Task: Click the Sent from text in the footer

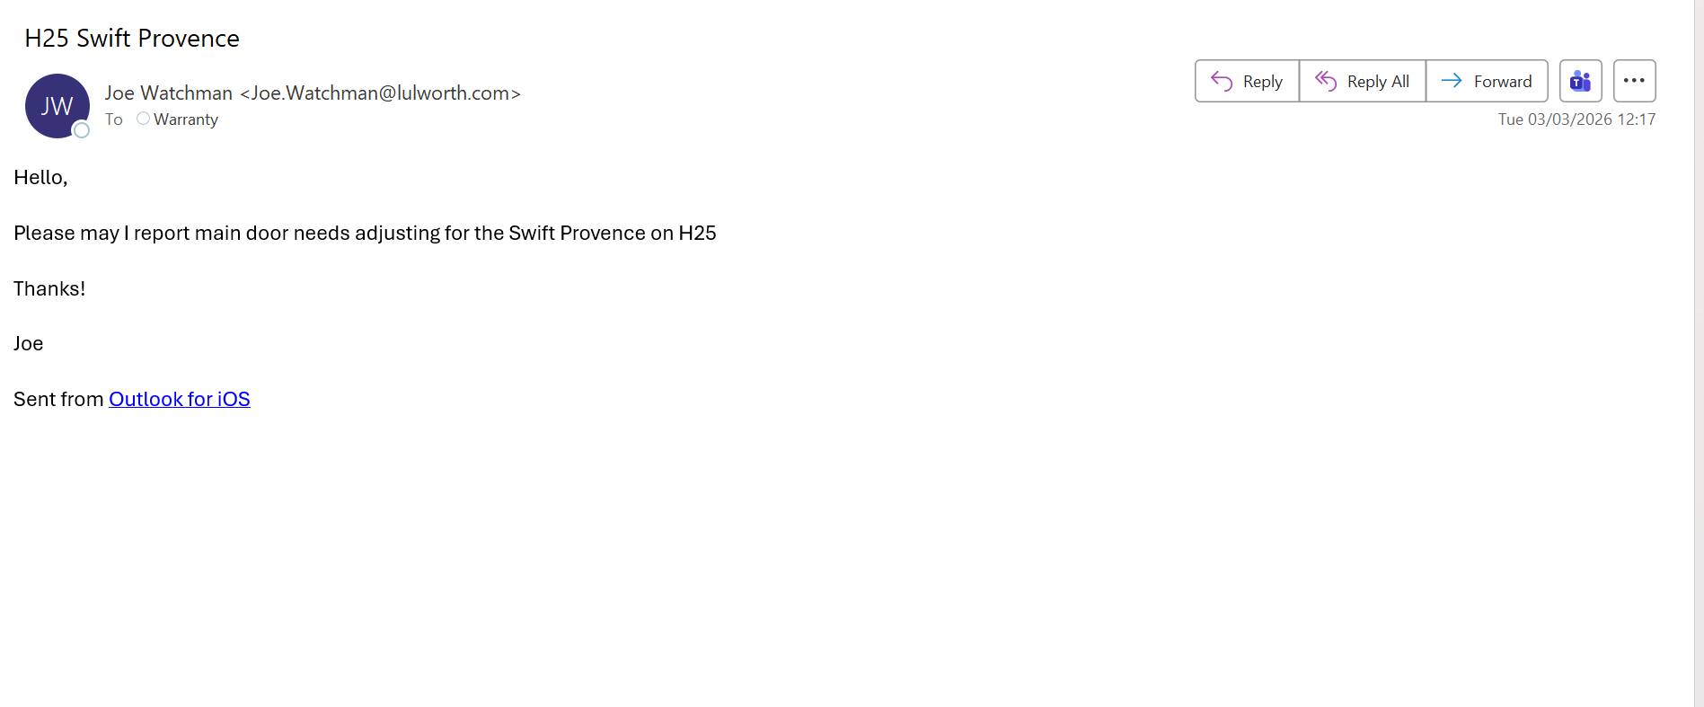Action: tap(59, 399)
